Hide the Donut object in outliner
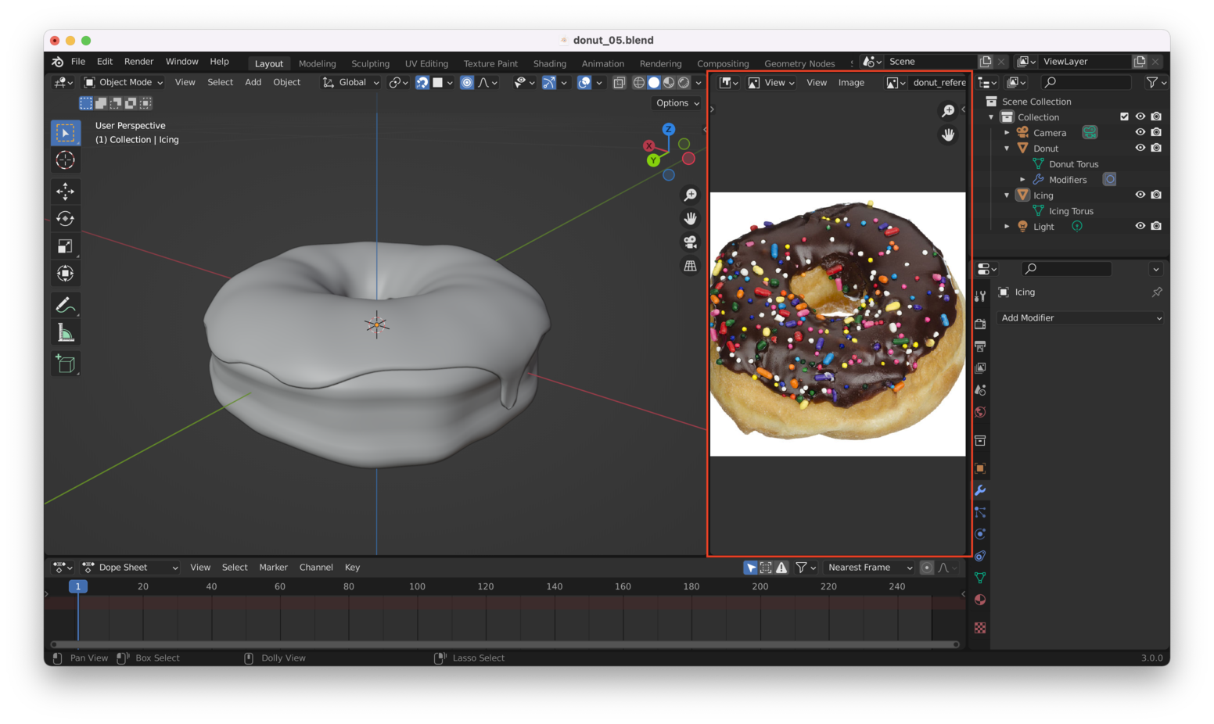The height and width of the screenshot is (724, 1214). coord(1140,148)
